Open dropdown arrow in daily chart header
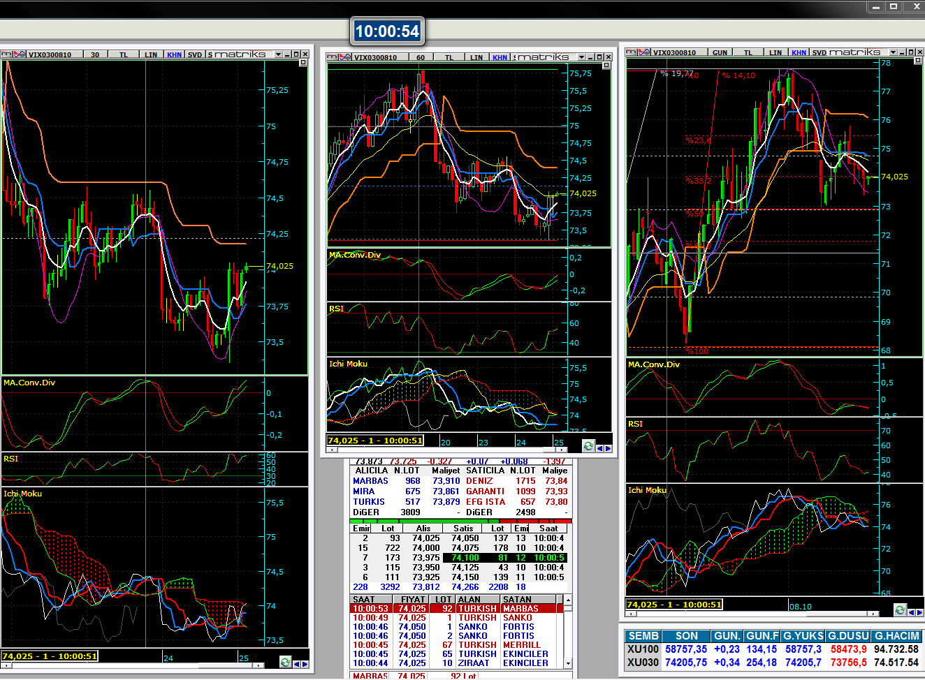The height and width of the screenshot is (680, 925). click(x=893, y=52)
